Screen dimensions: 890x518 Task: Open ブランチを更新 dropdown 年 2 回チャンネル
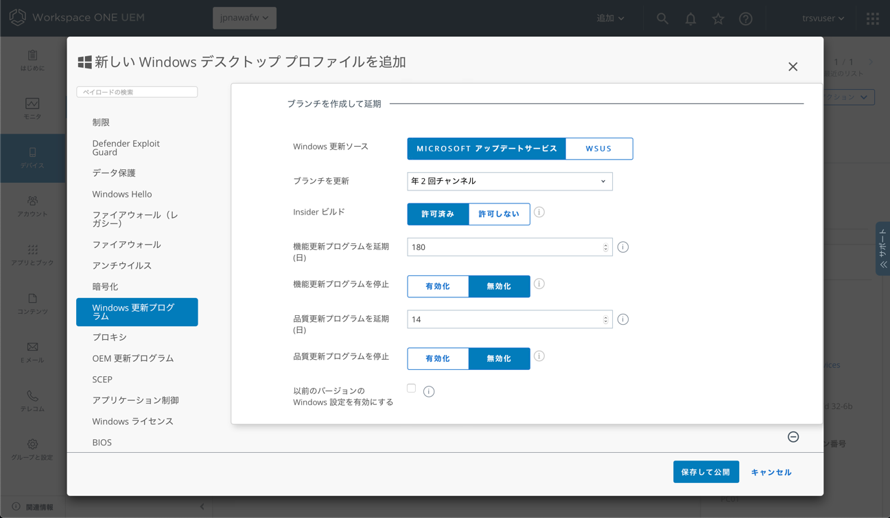point(509,182)
